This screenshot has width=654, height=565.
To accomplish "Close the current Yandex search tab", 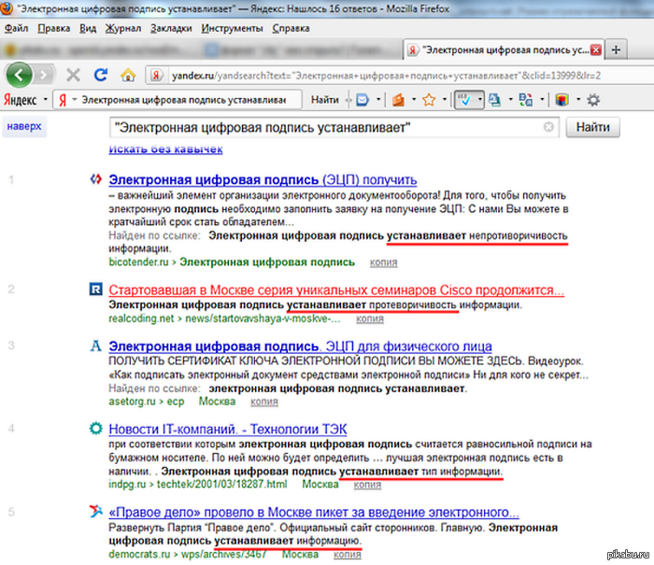I will [596, 50].
